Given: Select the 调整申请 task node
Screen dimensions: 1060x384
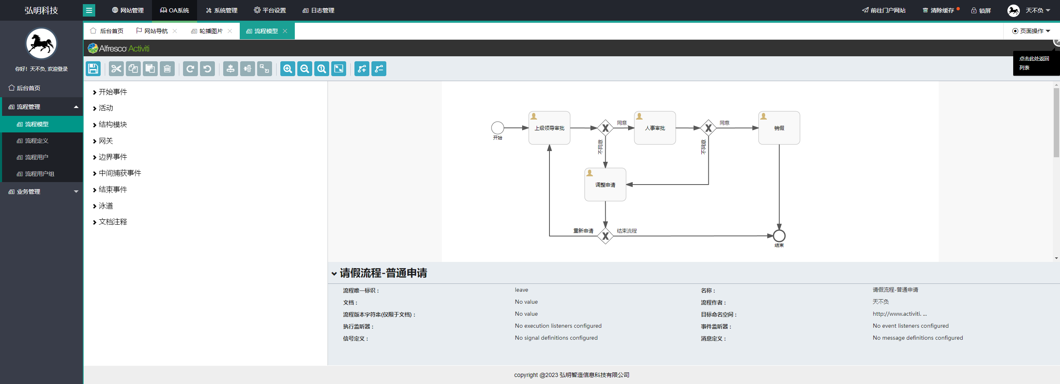Looking at the screenshot, I should click(605, 185).
